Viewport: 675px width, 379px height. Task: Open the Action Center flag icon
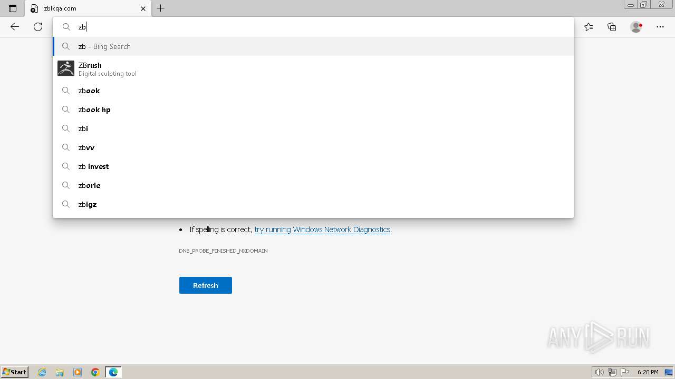(625, 372)
